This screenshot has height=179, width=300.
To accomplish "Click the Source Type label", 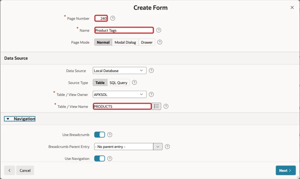I will [78, 83].
